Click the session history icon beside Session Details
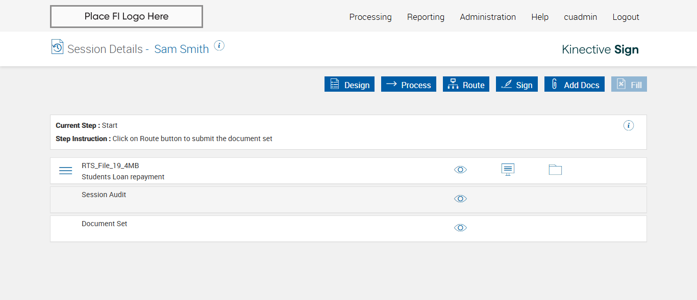This screenshot has height=300, width=697. 57,47
